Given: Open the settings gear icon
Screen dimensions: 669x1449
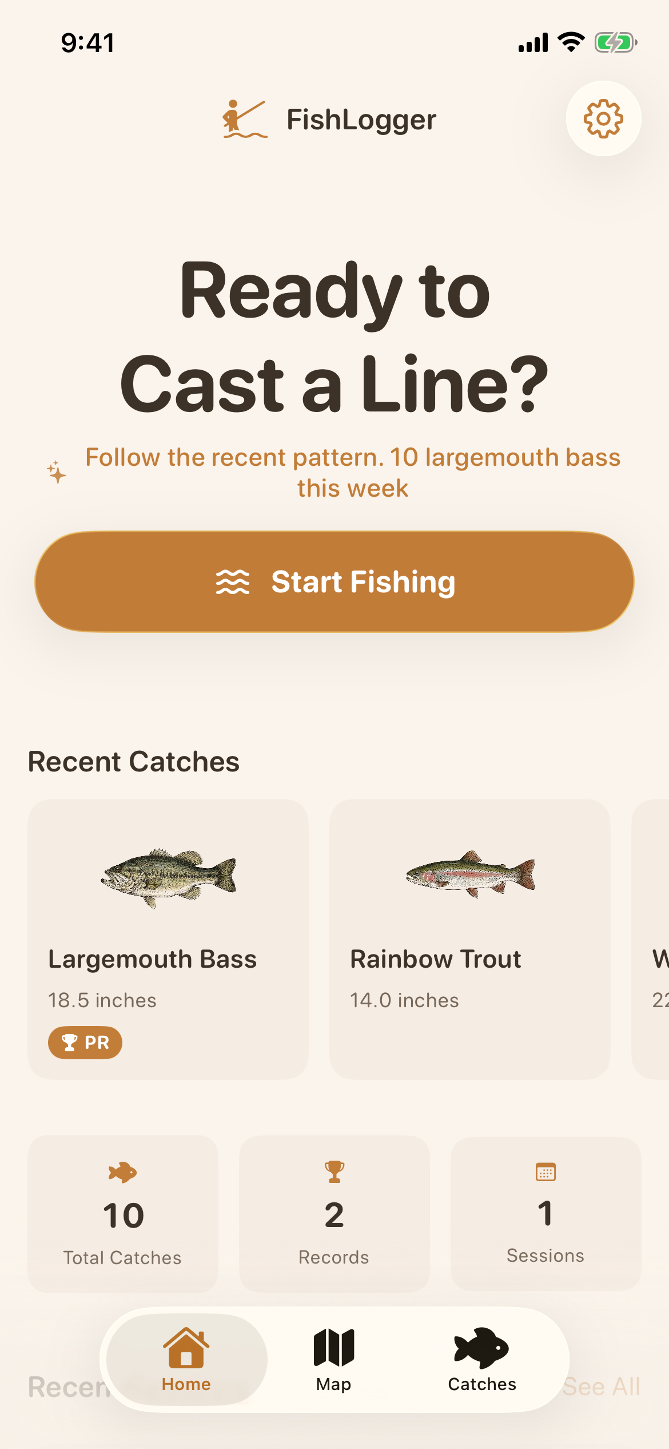Looking at the screenshot, I should click(x=604, y=118).
